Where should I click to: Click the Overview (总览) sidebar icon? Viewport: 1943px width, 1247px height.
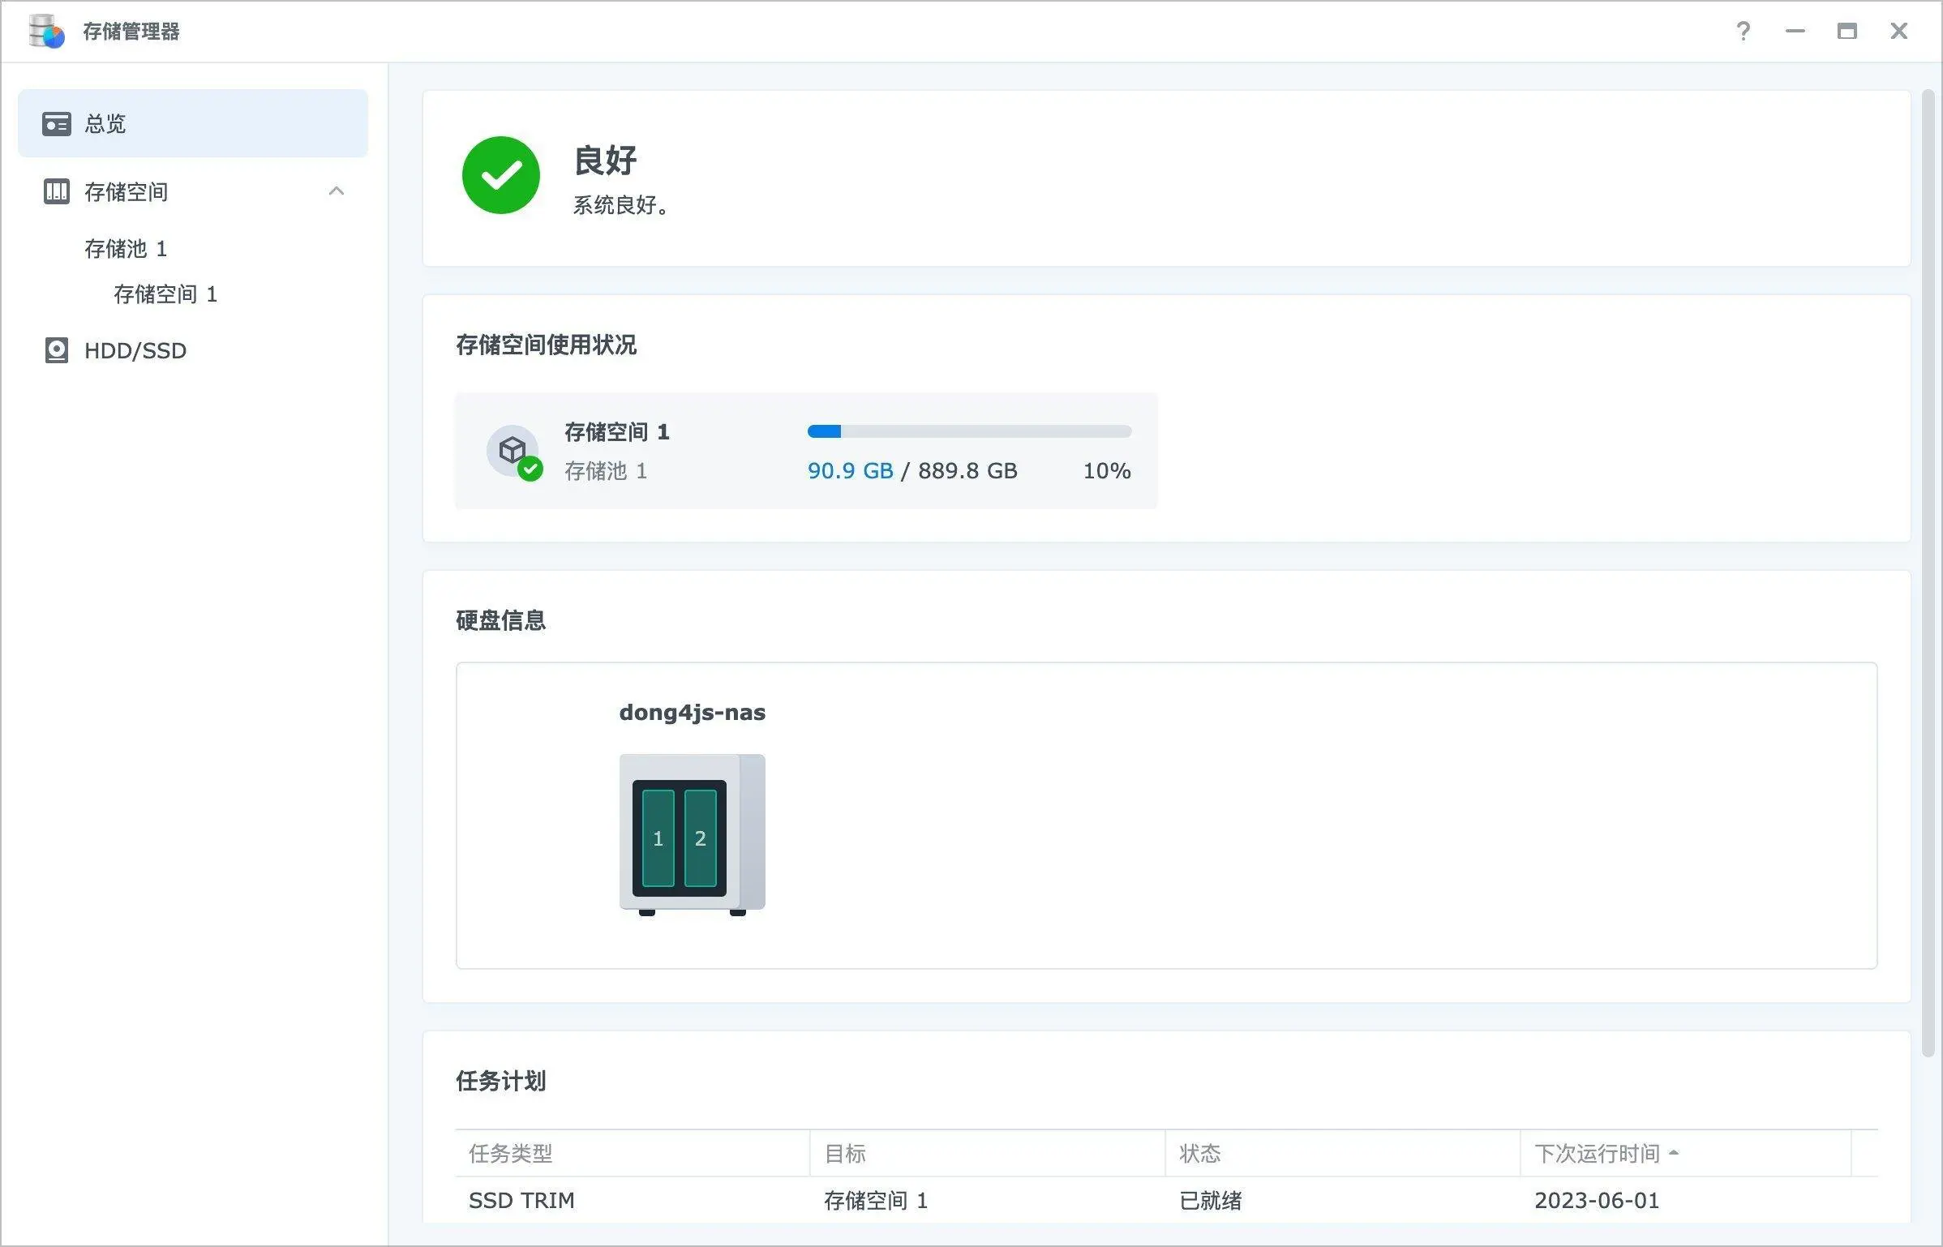57,124
